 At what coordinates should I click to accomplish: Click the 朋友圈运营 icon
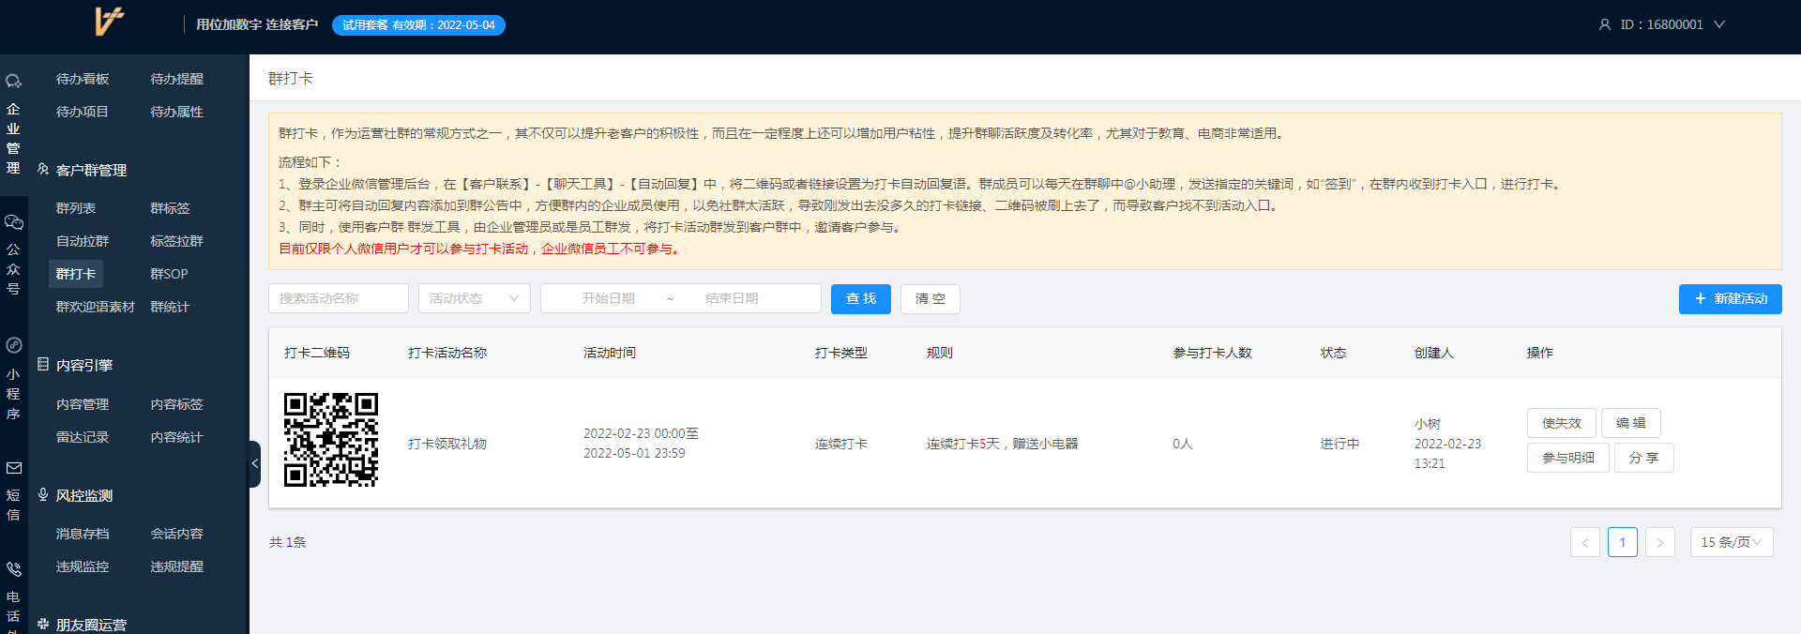43,624
